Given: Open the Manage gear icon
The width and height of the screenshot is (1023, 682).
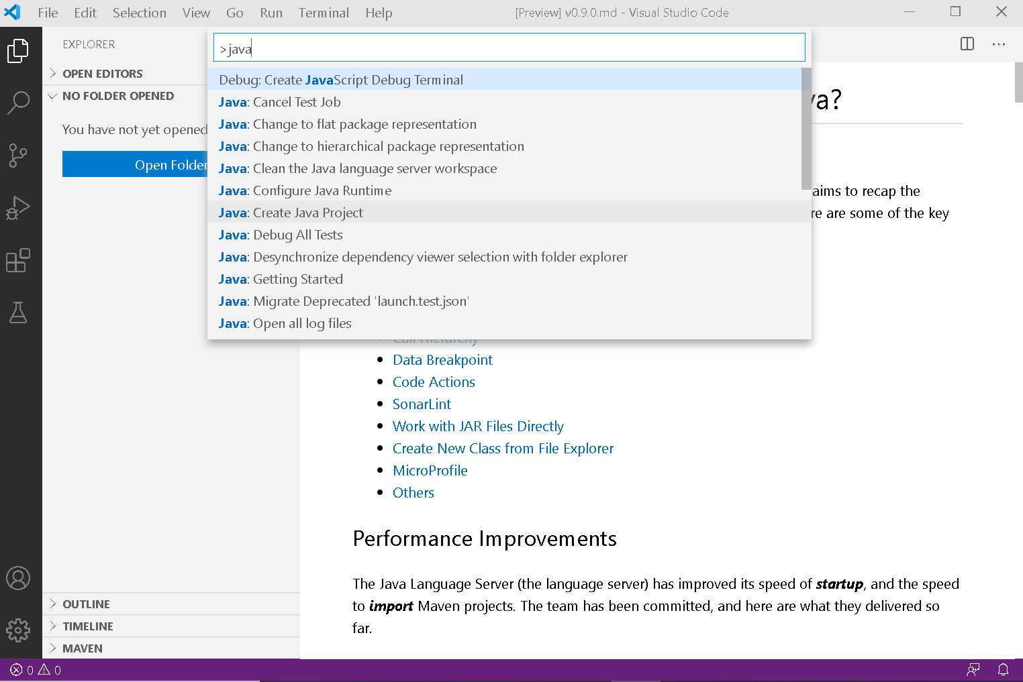Looking at the screenshot, I should pos(18,630).
